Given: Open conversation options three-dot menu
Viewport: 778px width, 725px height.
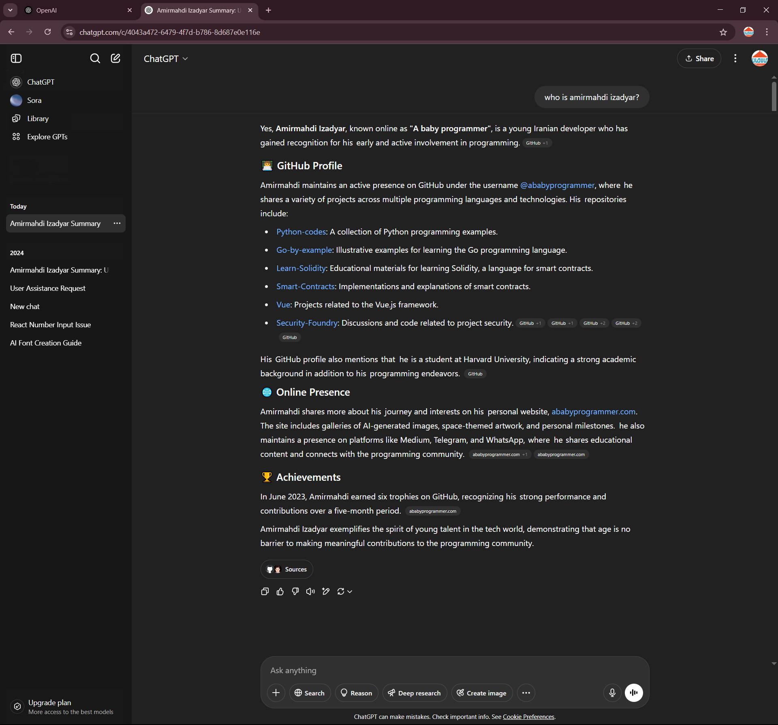Looking at the screenshot, I should (735, 58).
